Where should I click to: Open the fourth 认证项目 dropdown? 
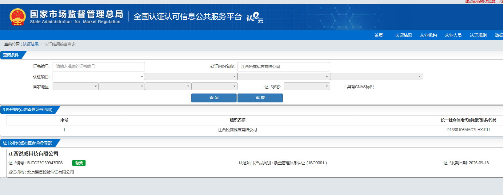coord(376,77)
